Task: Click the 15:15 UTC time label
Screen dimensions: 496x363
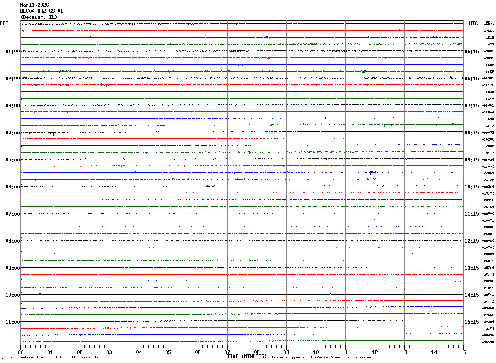Action: click(x=472, y=322)
